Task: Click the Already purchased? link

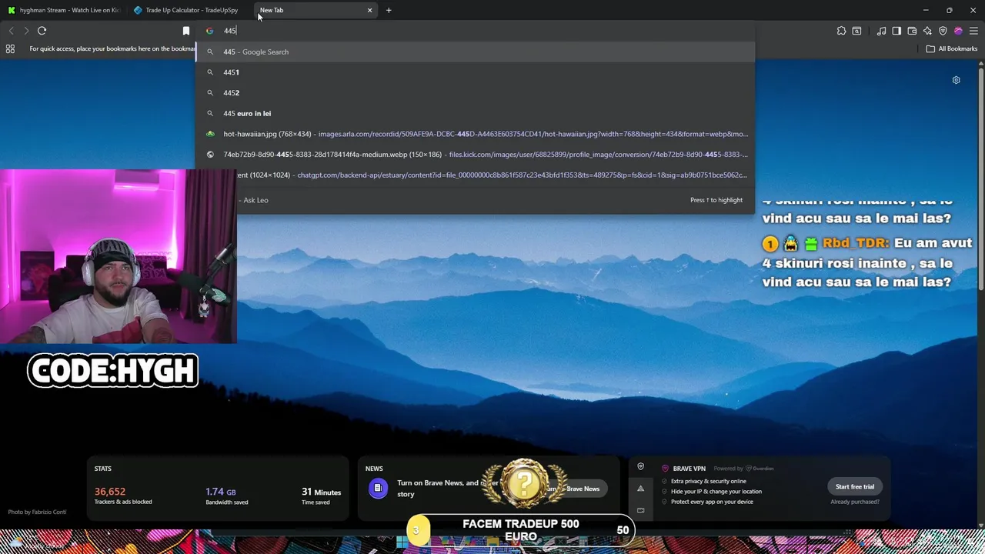Action: [855, 502]
